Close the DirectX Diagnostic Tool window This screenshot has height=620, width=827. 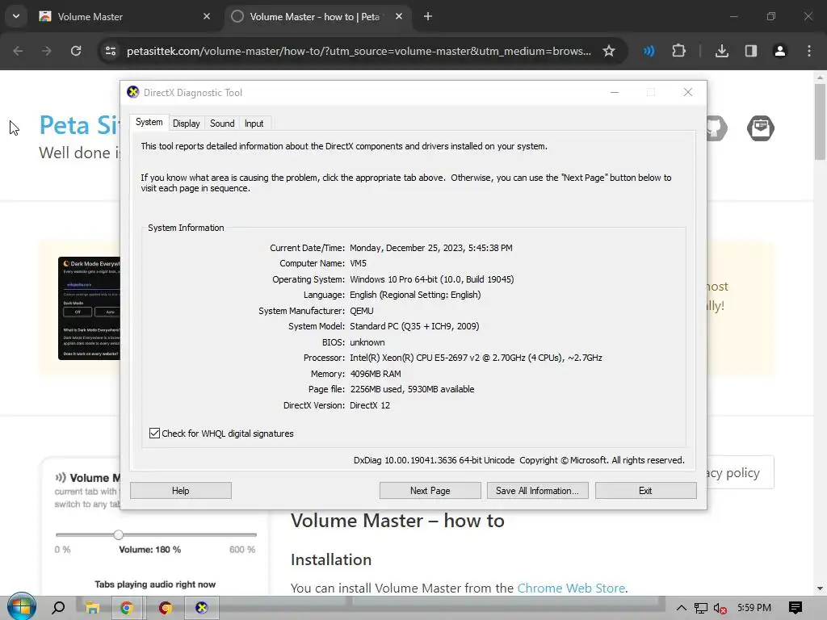[x=688, y=92]
